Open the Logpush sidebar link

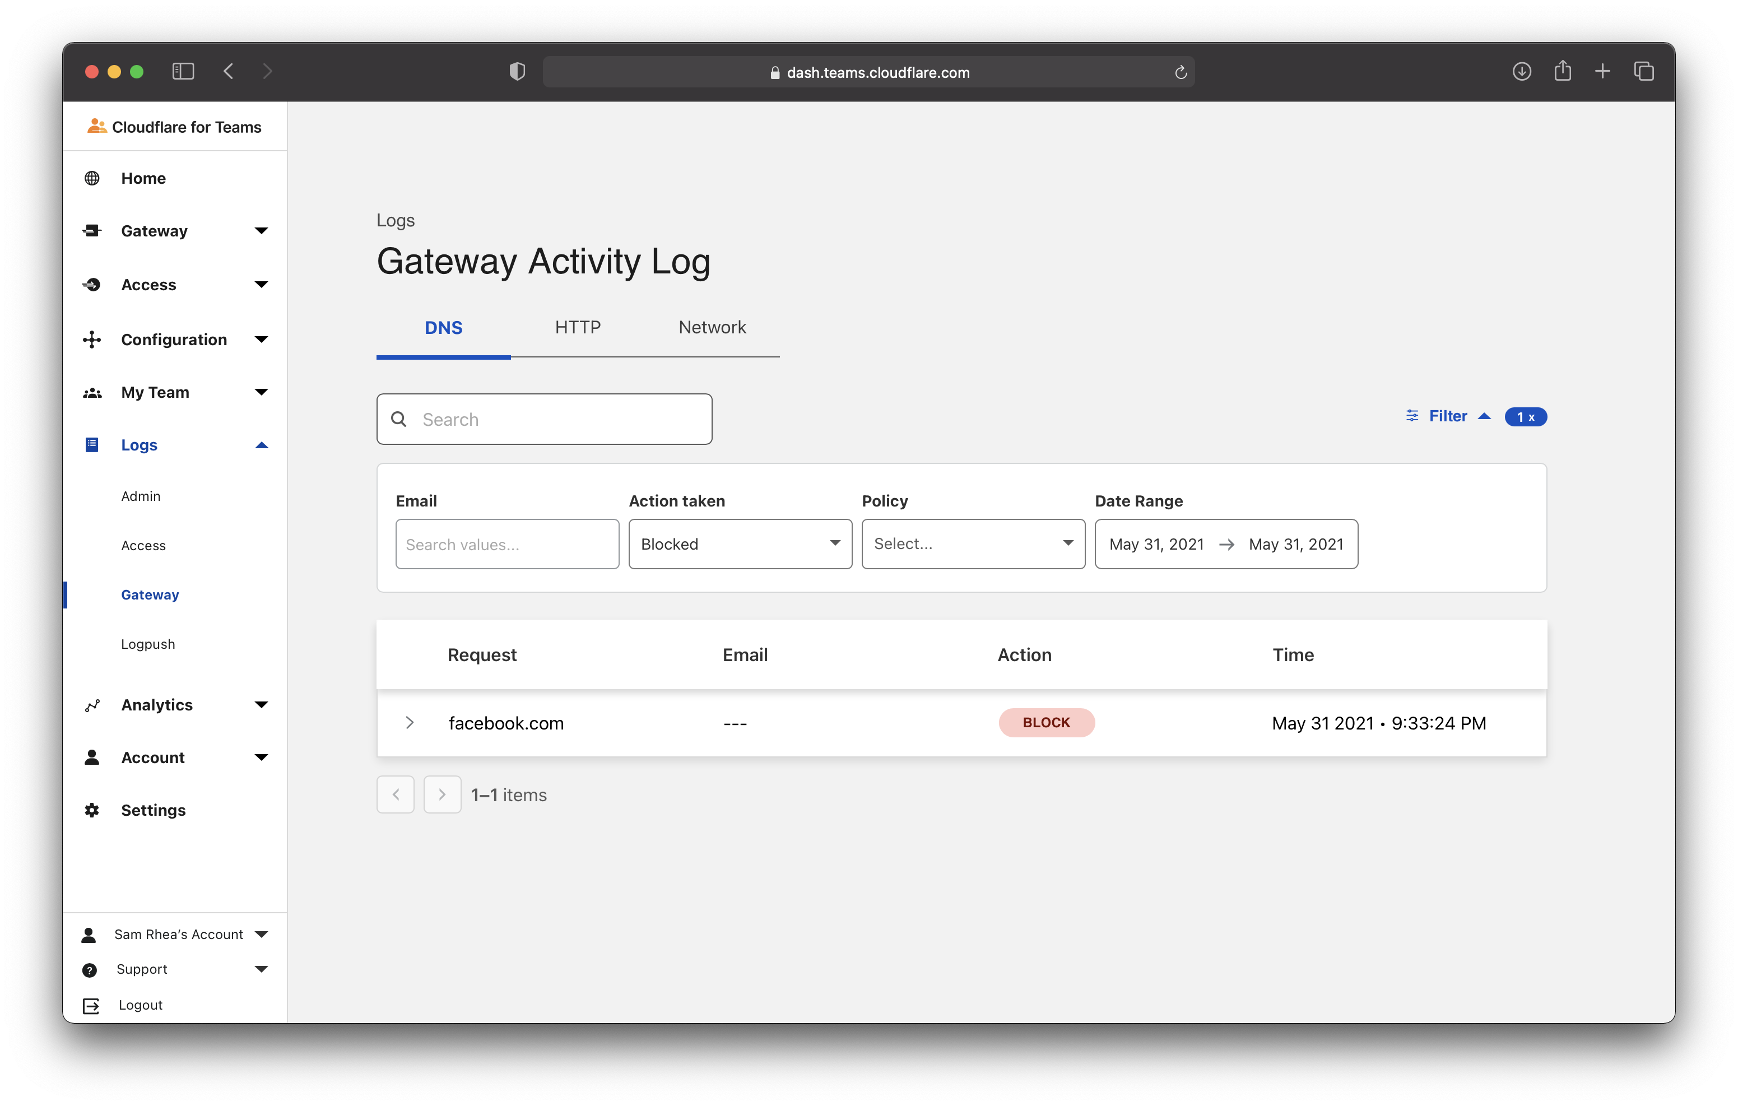tap(148, 644)
